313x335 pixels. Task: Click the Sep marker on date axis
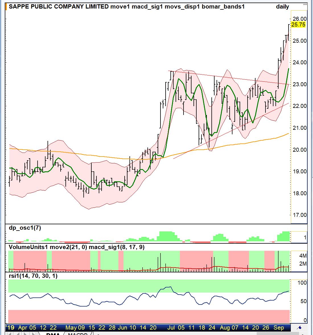279,328
